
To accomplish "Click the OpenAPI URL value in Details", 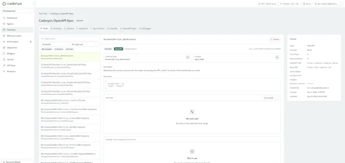I will [x=323, y=63].
